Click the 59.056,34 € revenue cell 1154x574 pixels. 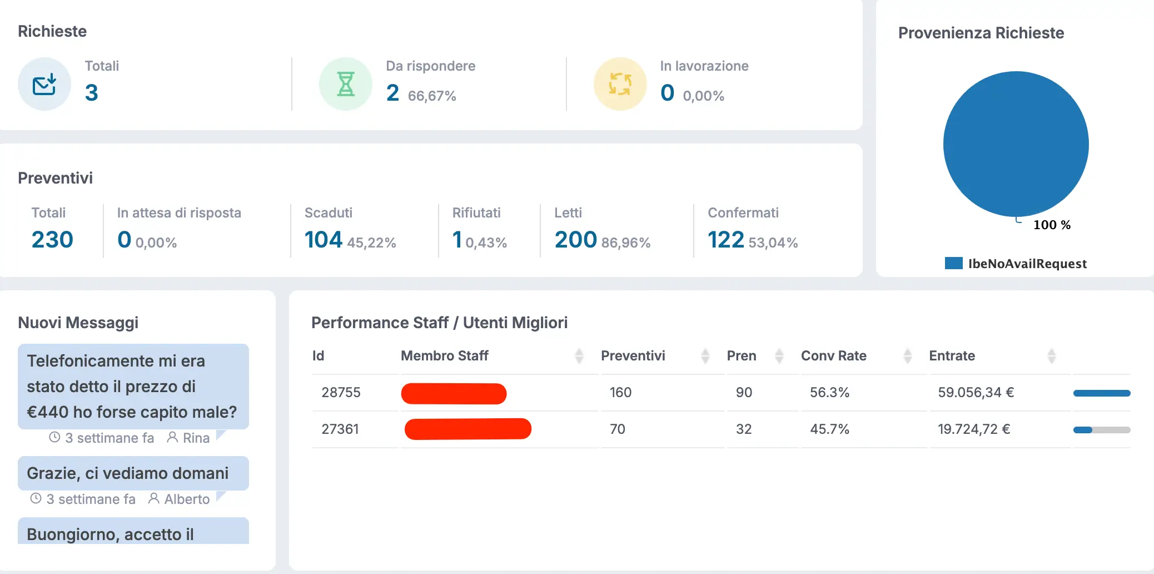pos(976,393)
